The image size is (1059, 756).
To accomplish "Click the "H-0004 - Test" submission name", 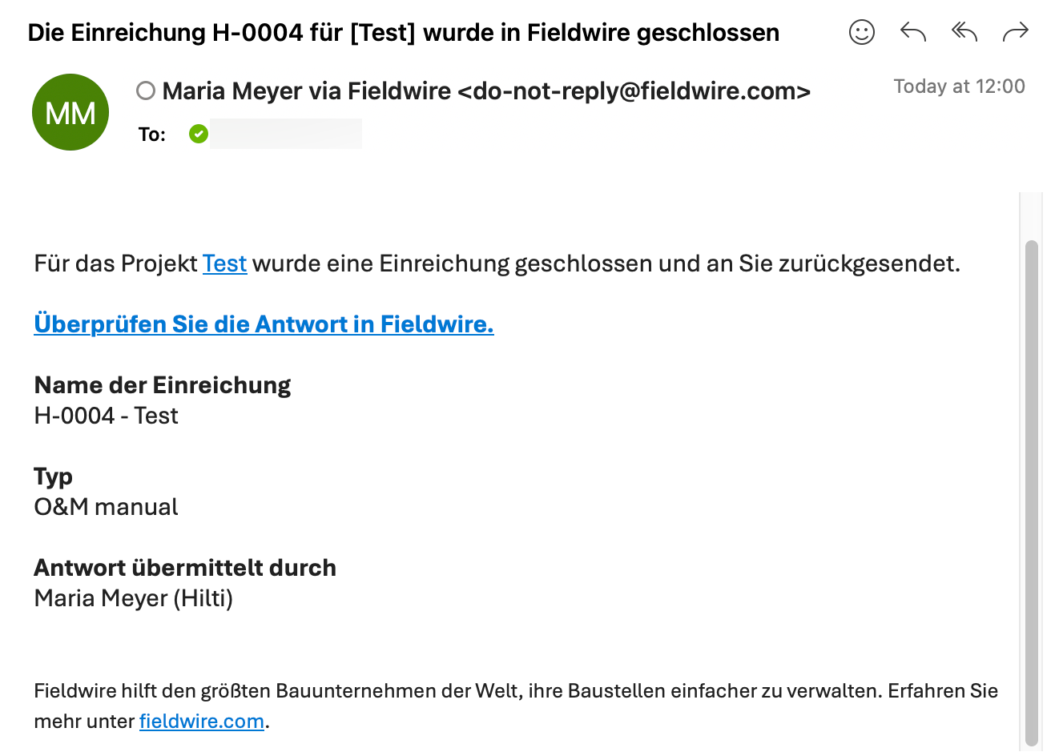I will point(106,416).
